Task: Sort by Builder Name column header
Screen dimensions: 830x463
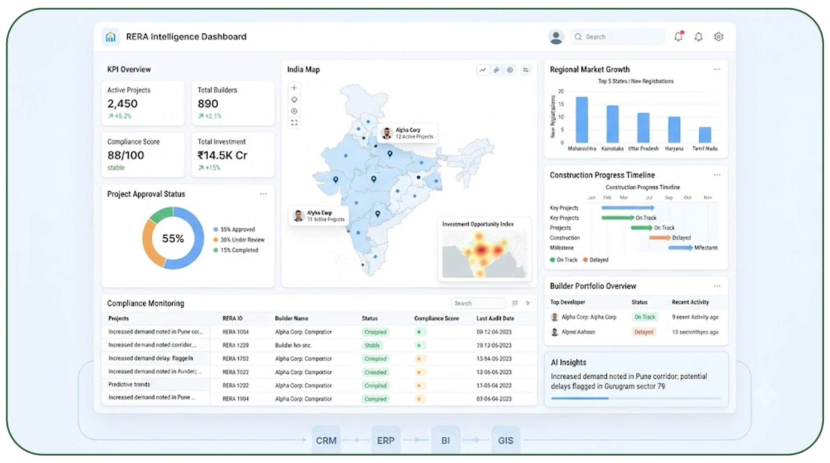Action: (292, 318)
